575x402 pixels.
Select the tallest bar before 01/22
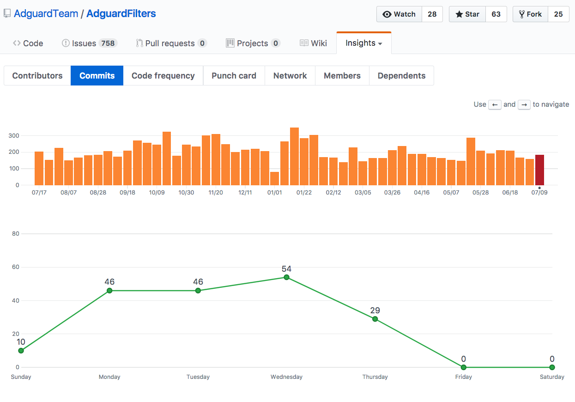pyautogui.click(x=294, y=156)
